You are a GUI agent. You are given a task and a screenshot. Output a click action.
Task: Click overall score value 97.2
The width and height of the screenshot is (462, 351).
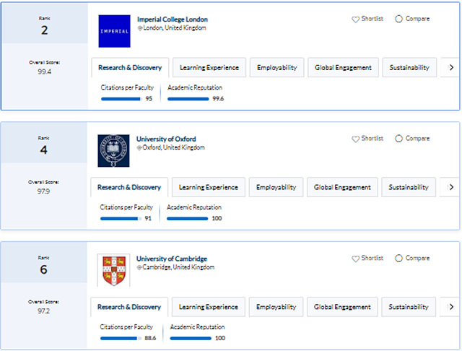(43, 311)
